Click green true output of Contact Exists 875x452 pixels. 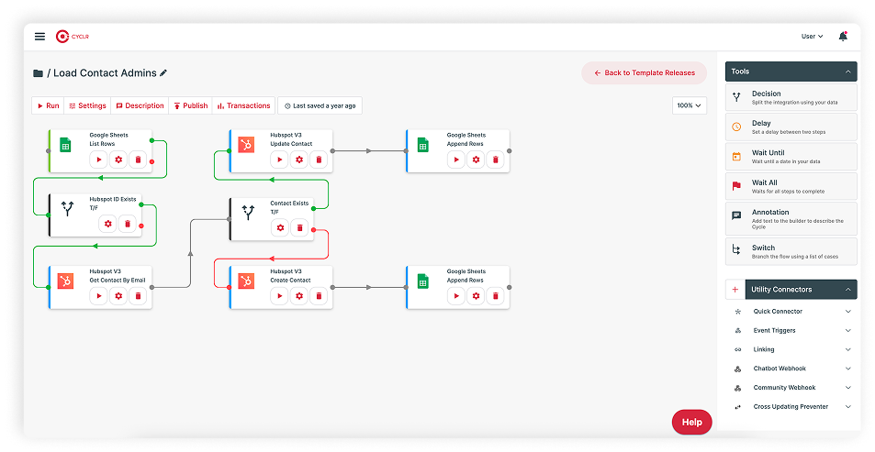[x=314, y=208]
